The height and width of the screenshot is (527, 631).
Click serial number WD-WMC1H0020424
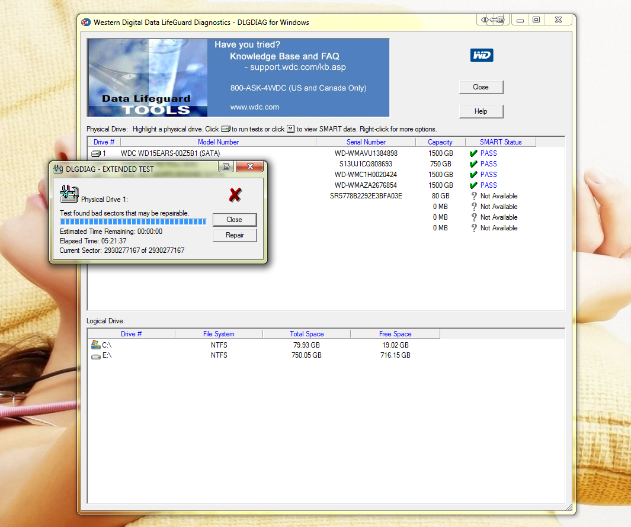pyautogui.click(x=366, y=175)
